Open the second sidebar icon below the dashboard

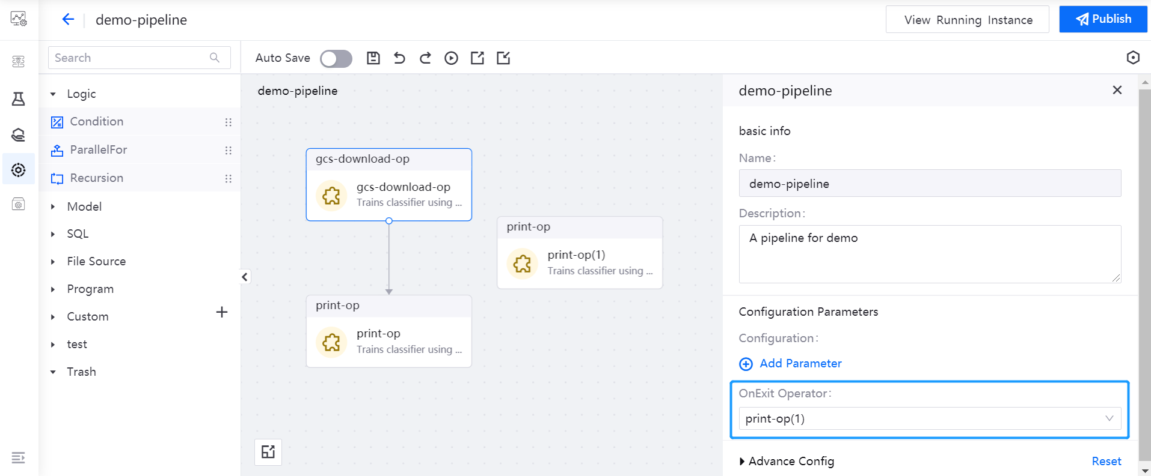19,61
